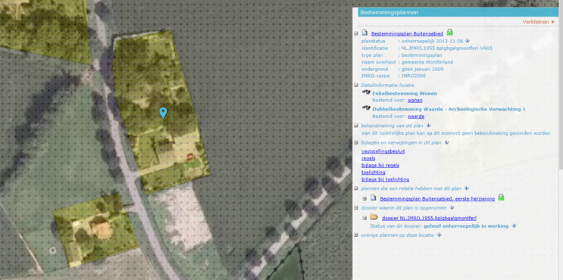Open the 'bijlage bij toelichting' link
The height and width of the screenshot is (280, 563).
(x=385, y=179)
